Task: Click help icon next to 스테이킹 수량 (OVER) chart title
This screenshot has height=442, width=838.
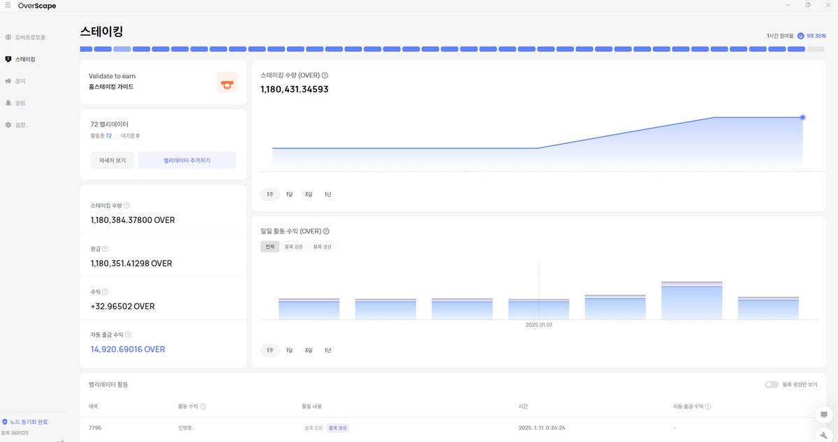Action: tap(325, 75)
